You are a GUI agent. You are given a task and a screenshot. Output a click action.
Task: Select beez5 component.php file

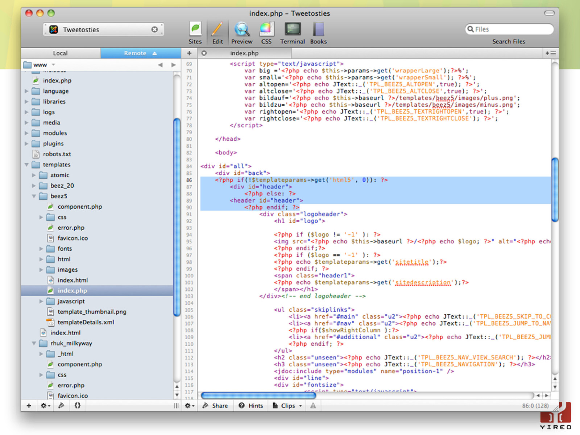(x=80, y=207)
